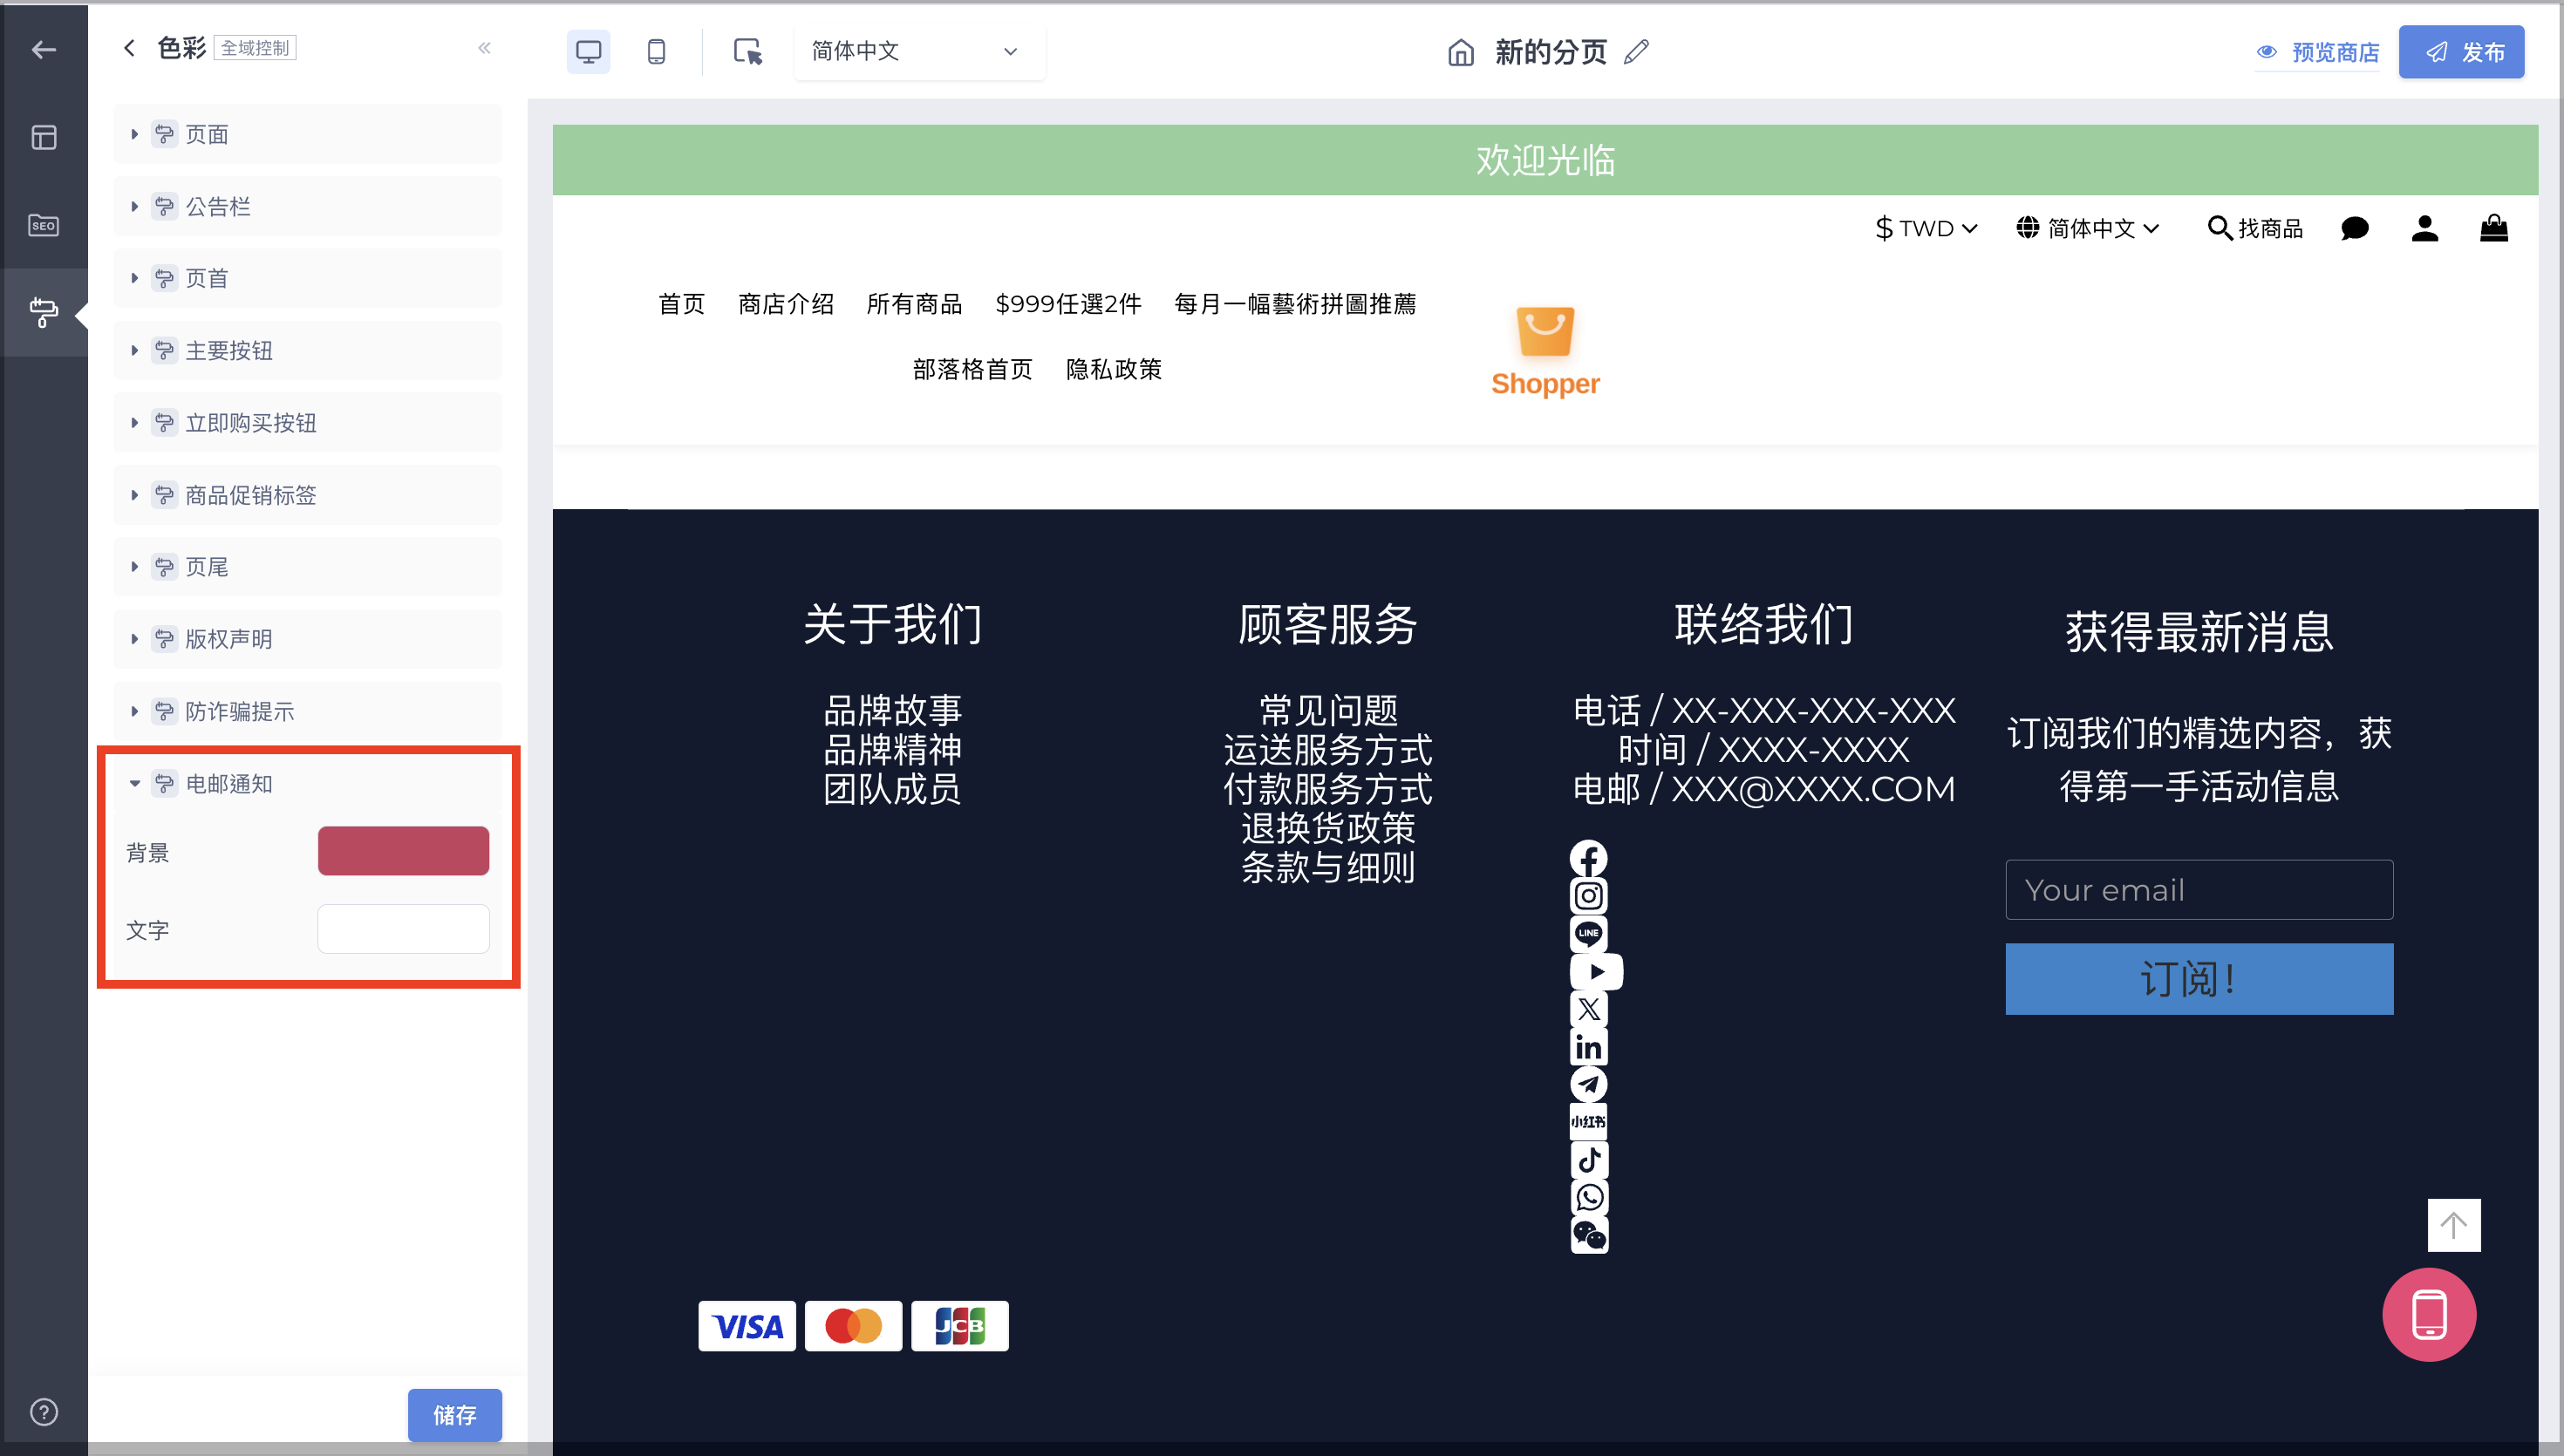The image size is (2564, 1456).
Task: Activate the element selector cursor tool
Action: pyautogui.click(x=747, y=51)
